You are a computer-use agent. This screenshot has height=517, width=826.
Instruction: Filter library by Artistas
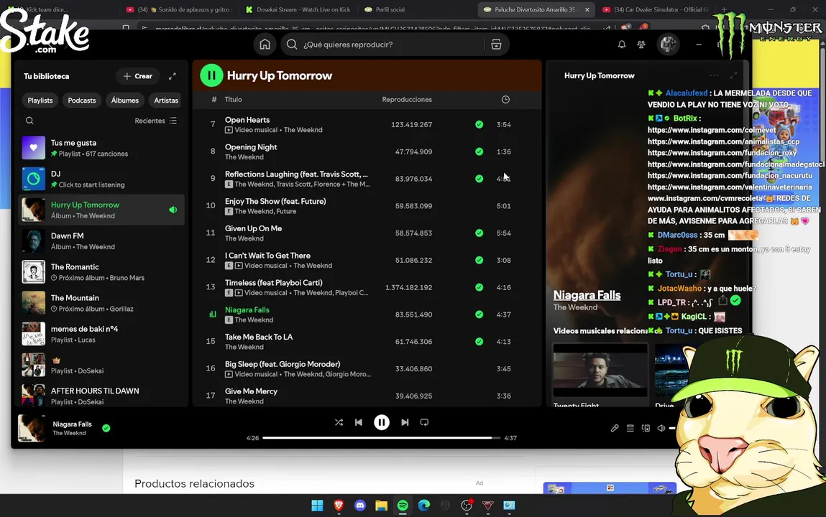pyautogui.click(x=166, y=100)
